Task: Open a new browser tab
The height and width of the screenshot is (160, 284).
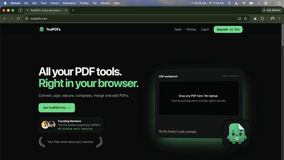Action: (73, 10)
